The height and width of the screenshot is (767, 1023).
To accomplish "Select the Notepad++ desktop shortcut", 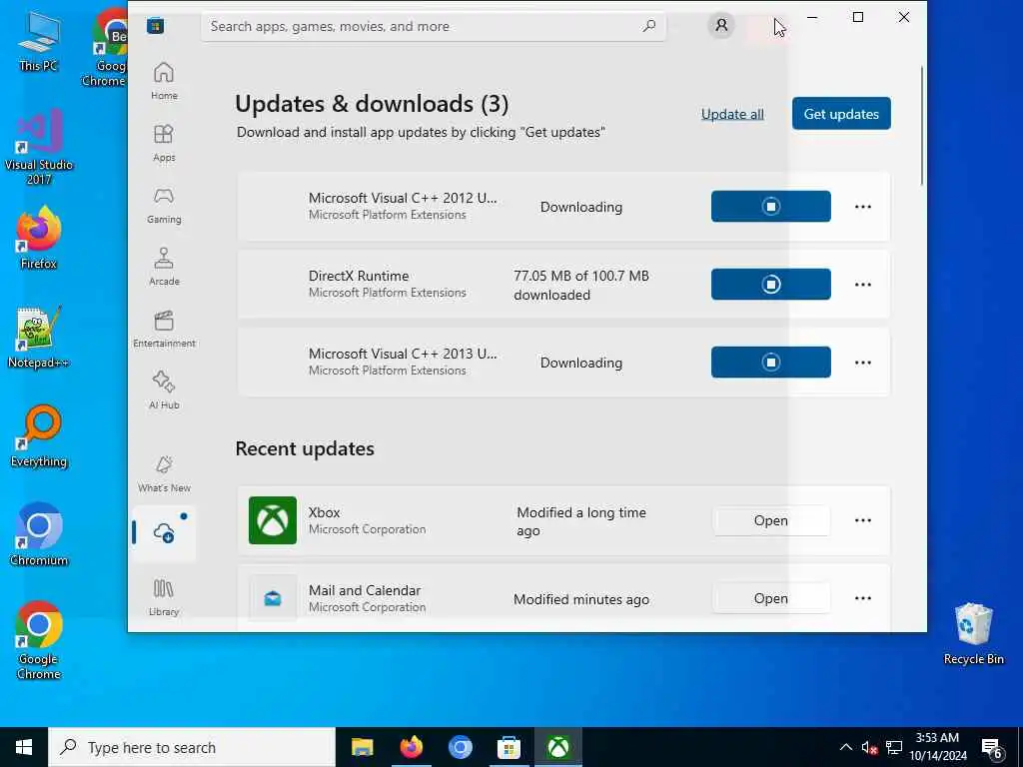I will coord(39,338).
